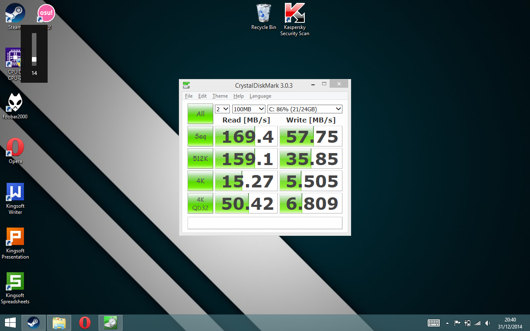Click the volume speaker tray icon

pyautogui.click(x=488, y=323)
